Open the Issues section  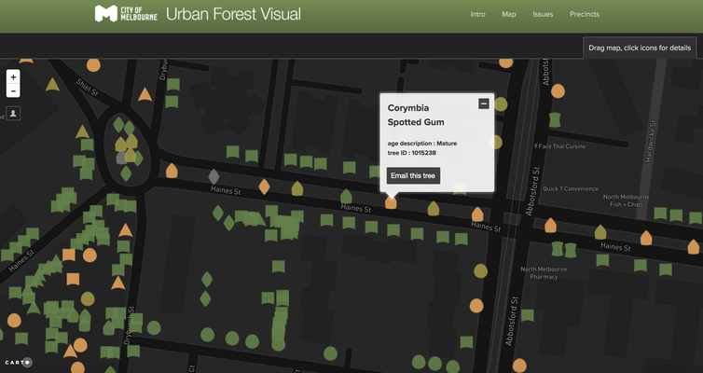[x=543, y=15]
